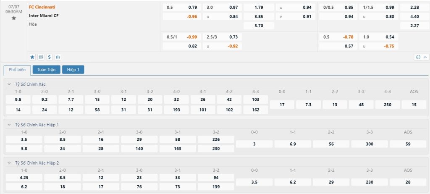Collapse the Tỷ Số Chính Xác section

click(10, 84)
